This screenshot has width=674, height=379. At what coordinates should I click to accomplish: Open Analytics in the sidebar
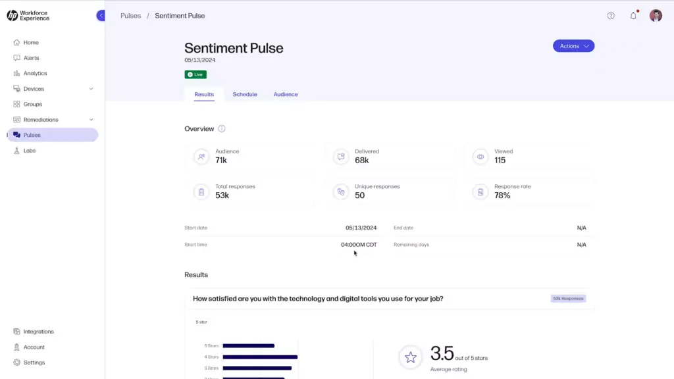coord(35,74)
